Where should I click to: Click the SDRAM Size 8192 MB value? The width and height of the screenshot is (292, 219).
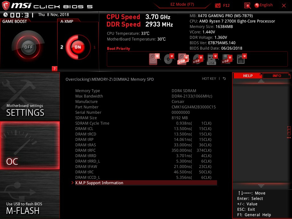[180, 118]
